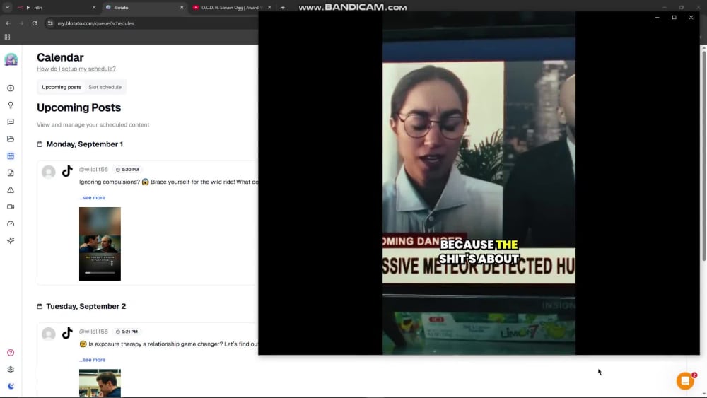Close the n8n browser tab
The height and width of the screenshot is (398, 707).
point(94,7)
